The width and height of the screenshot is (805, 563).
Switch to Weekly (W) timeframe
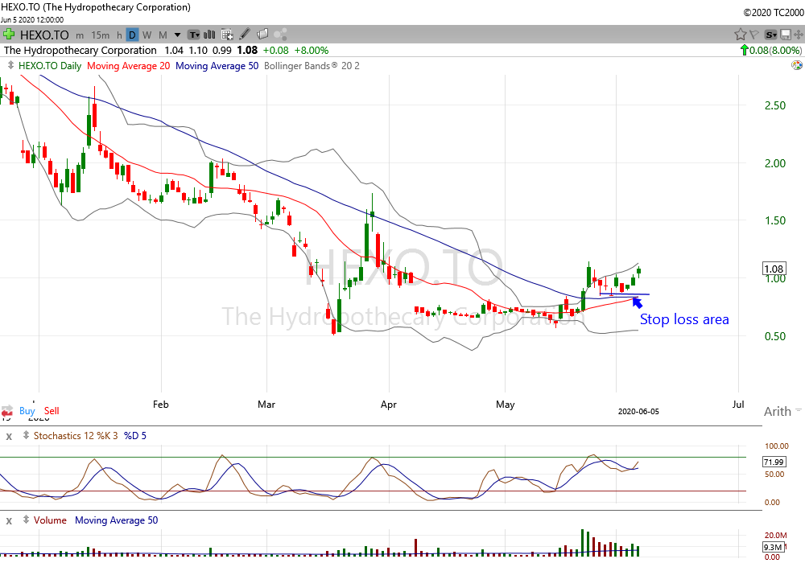coord(147,35)
